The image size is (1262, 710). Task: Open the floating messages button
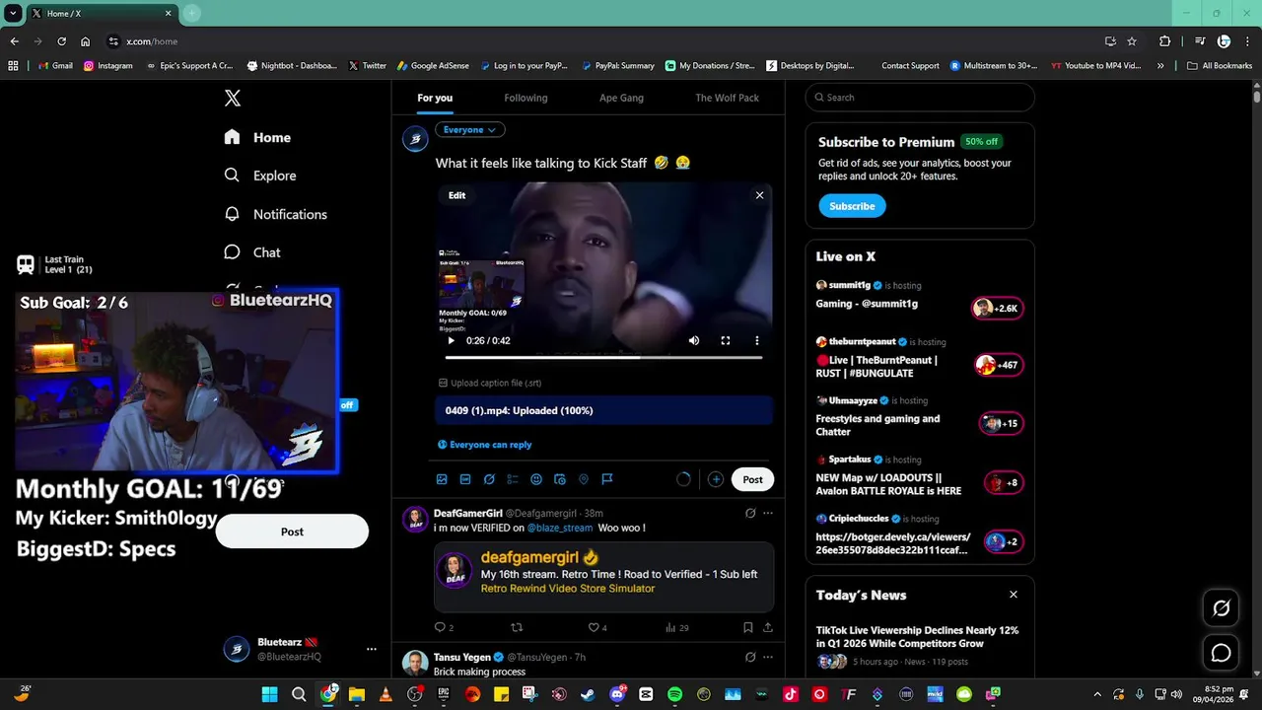(1221, 653)
